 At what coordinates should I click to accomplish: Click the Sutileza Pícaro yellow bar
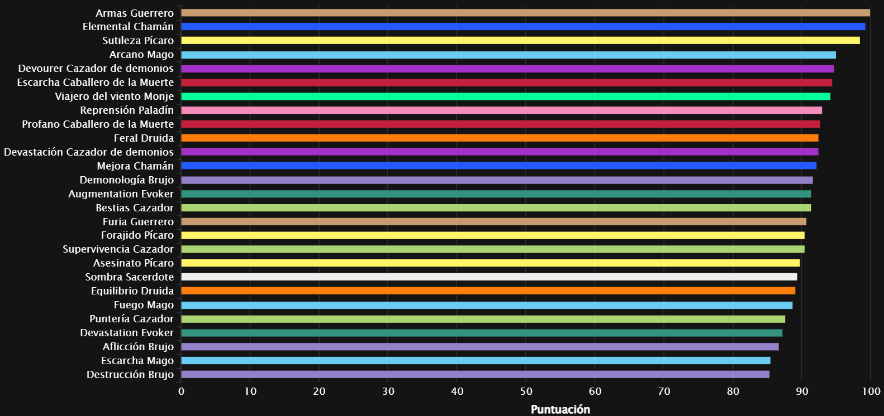pyautogui.click(x=520, y=41)
